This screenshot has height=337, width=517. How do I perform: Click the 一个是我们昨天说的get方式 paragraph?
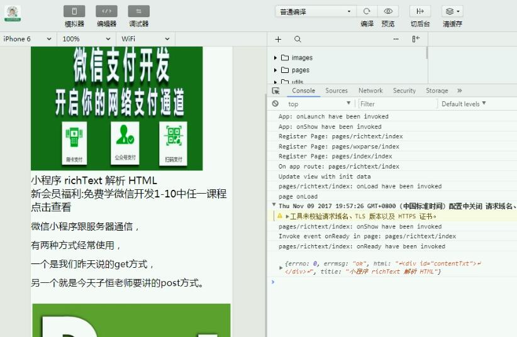click(x=92, y=264)
